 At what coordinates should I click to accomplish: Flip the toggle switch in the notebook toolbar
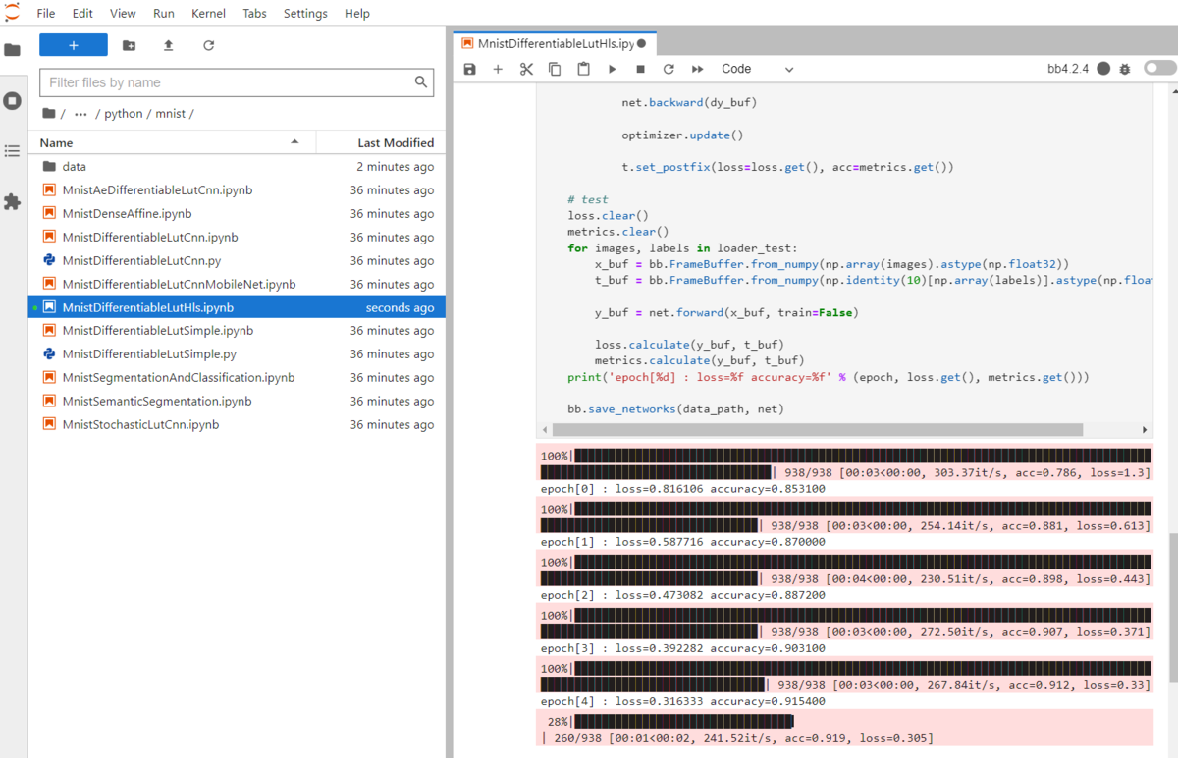tap(1158, 69)
